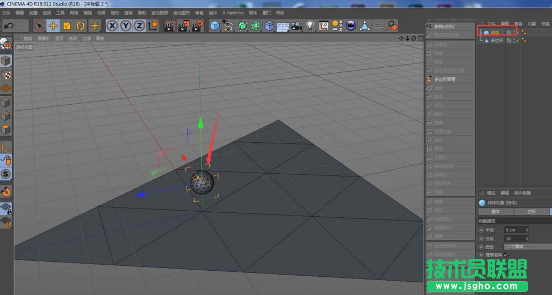Open 创建 menu in main menu bar
The width and height of the screenshot is (552, 295).
click(33, 13)
